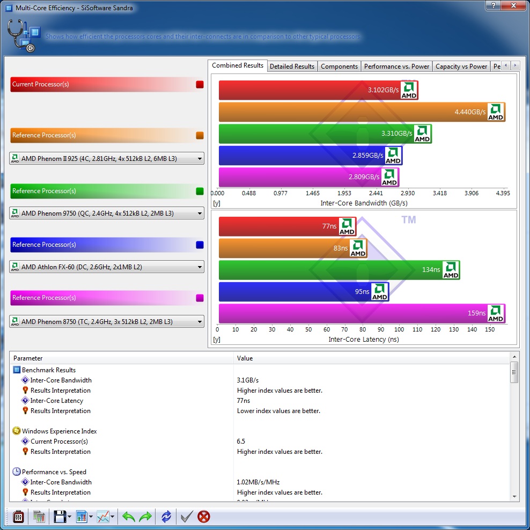Viewport: 530px width, 530px height.
Task: Close the Multi-Core Efficiency window
Action: (x=513, y=5)
